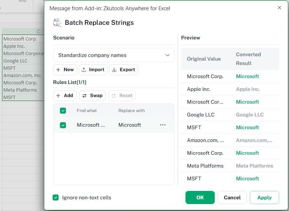Screen dimensions: 289x211
Task: Add a new rule with Add button
Action: 65,96
